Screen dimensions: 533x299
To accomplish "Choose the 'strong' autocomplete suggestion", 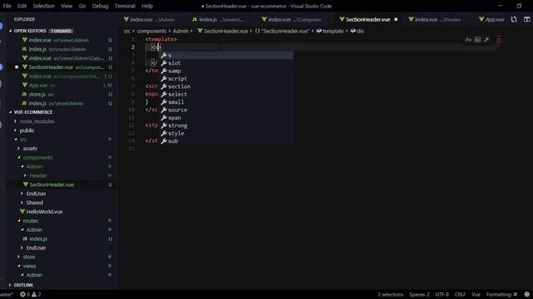I will coord(227,125).
